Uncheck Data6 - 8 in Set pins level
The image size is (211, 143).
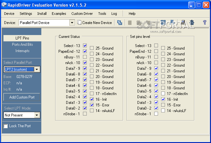(x=156, y=74)
